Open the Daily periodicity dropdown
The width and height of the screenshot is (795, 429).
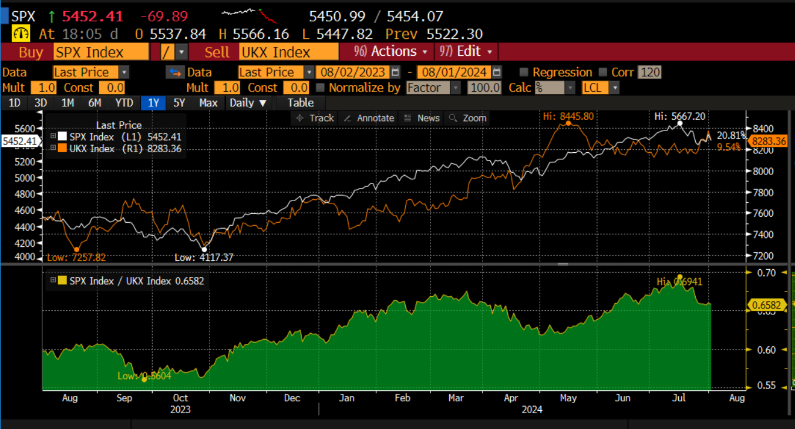pyautogui.click(x=248, y=103)
